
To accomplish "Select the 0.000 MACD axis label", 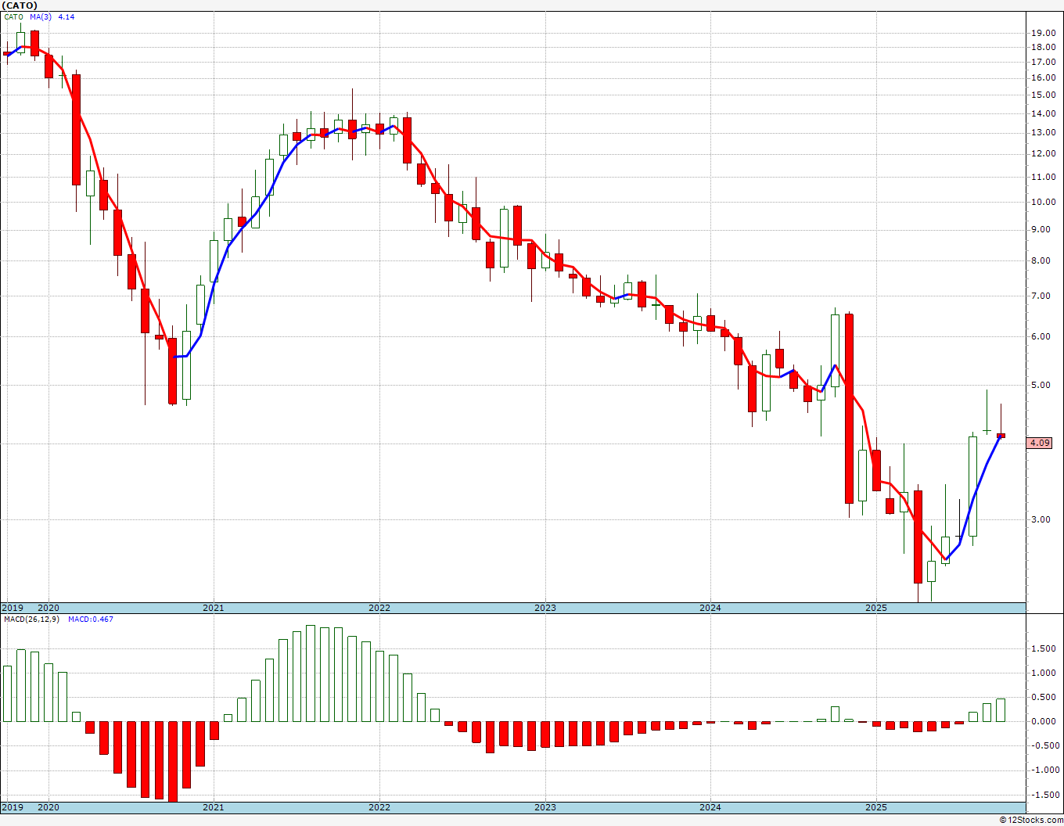I will (1044, 721).
